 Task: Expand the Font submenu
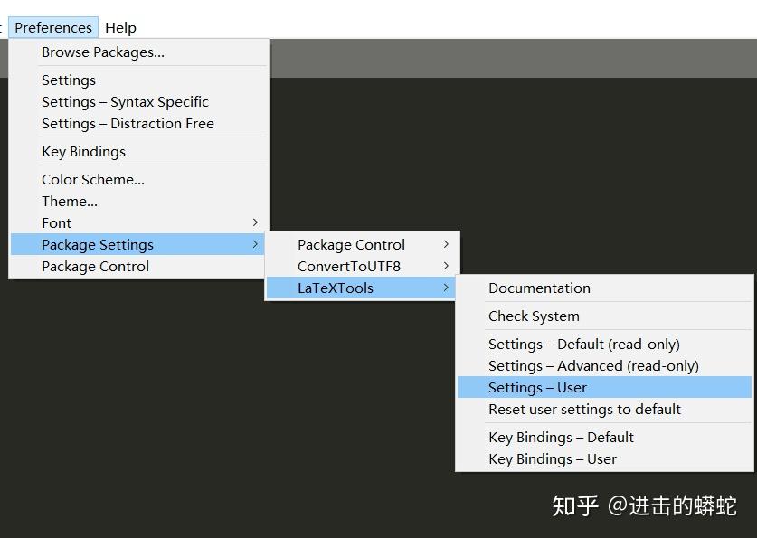click(56, 222)
